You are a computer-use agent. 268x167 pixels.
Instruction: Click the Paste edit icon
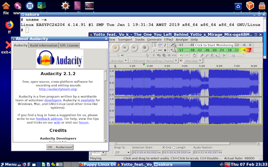click(x=164, y=55)
